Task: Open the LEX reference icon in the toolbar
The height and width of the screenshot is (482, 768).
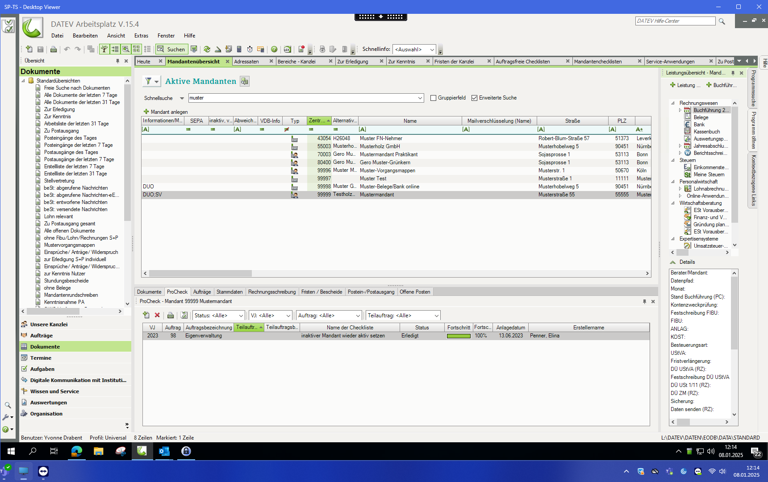Action: [288, 50]
